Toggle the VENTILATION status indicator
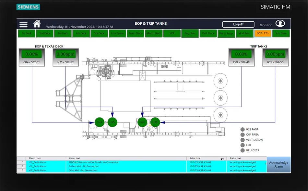The width and height of the screenshot is (308, 191). tap(243, 140)
